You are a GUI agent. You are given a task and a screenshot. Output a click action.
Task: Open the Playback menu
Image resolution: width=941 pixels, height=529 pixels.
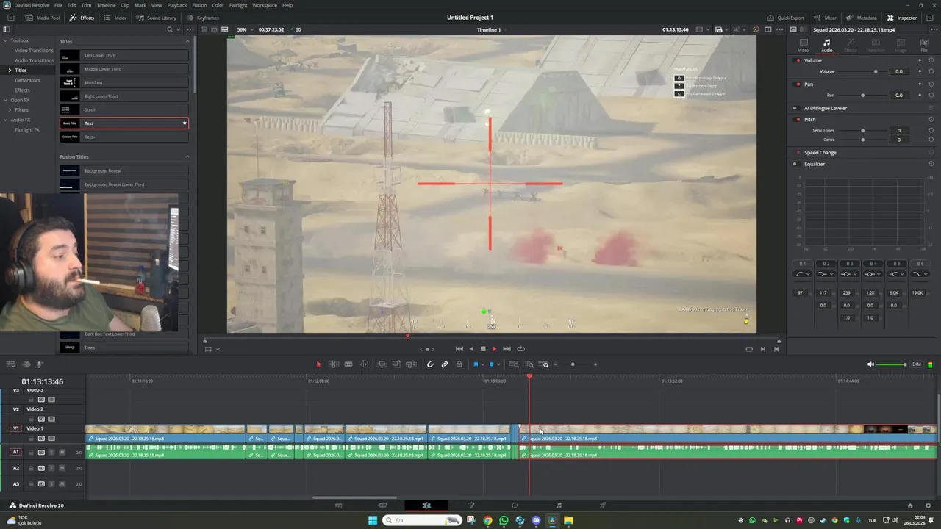pyautogui.click(x=177, y=5)
